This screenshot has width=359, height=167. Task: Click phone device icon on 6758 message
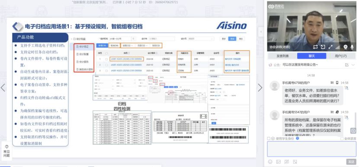click(337, 83)
